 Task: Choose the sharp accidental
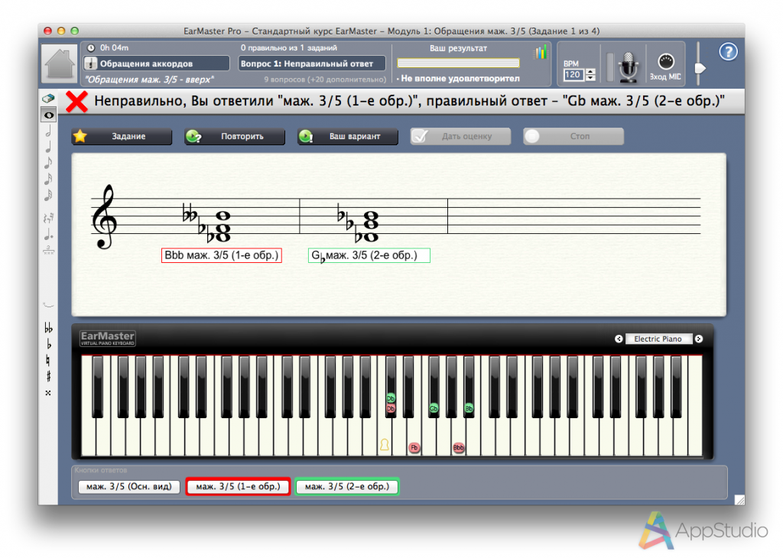click(x=48, y=376)
